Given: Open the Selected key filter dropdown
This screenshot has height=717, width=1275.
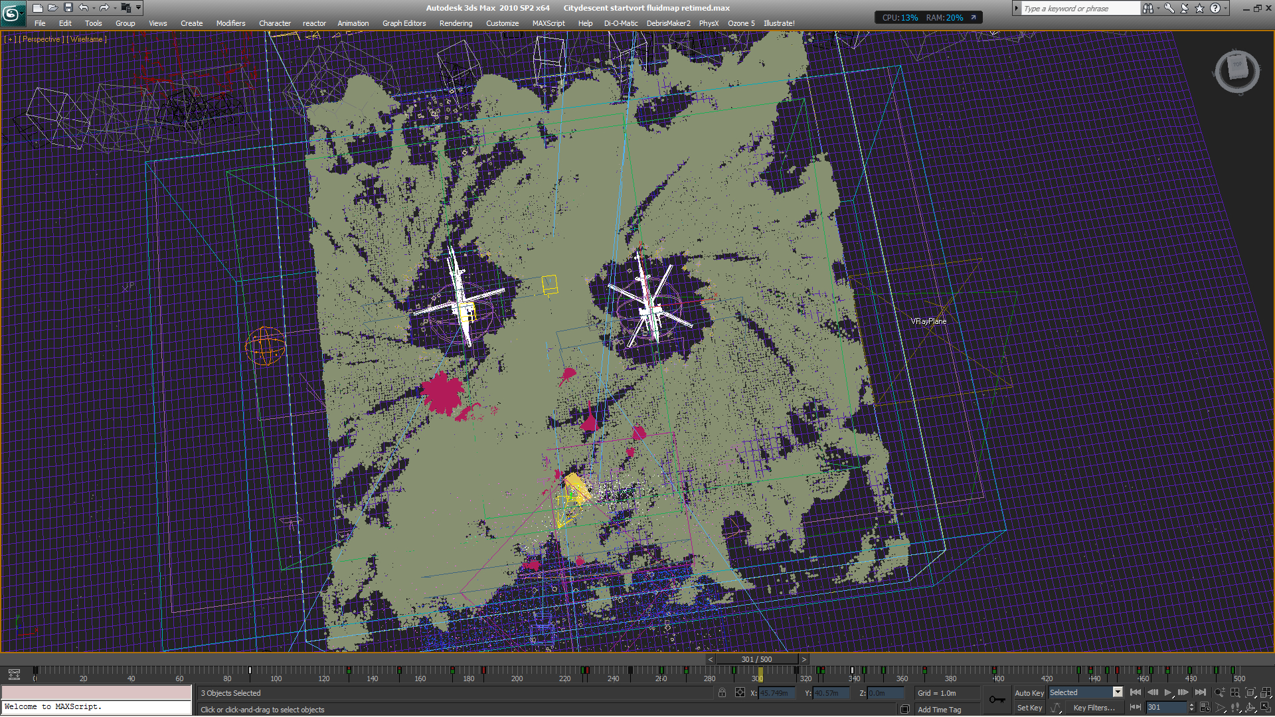Looking at the screenshot, I should (x=1118, y=692).
